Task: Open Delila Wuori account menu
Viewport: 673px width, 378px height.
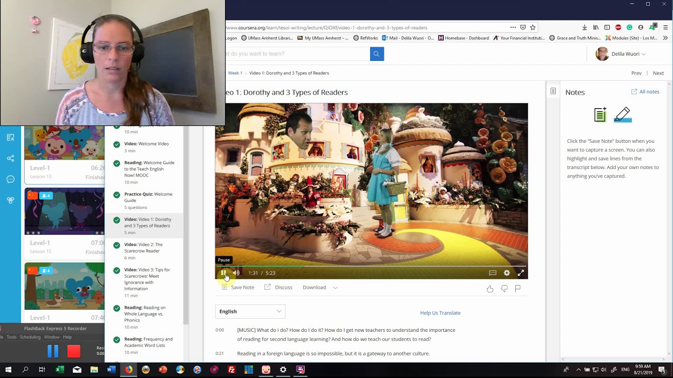Action: point(620,54)
